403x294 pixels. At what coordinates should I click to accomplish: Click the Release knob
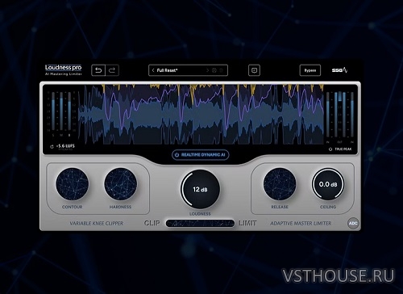pyautogui.click(x=280, y=184)
